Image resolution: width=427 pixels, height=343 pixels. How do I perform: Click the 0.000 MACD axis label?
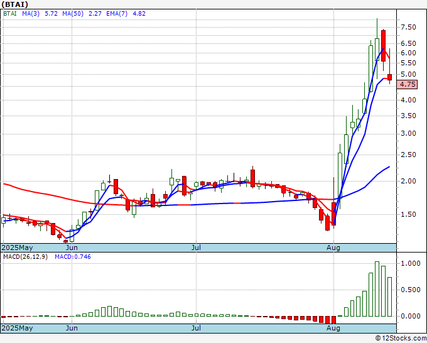pyautogui.click(x=411, y=316)
